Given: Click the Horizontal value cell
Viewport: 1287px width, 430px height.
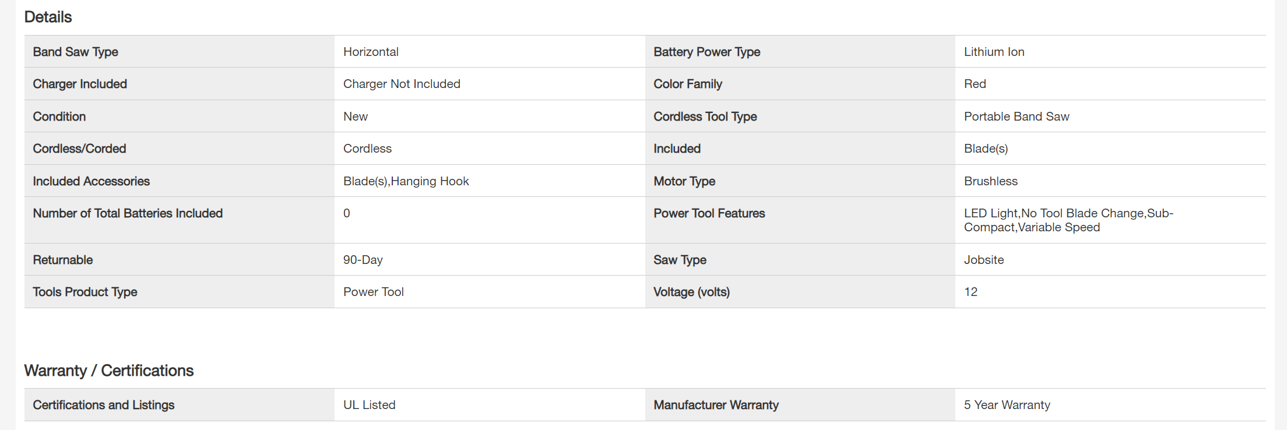Looking at the screenshot, I should (371, 52).
